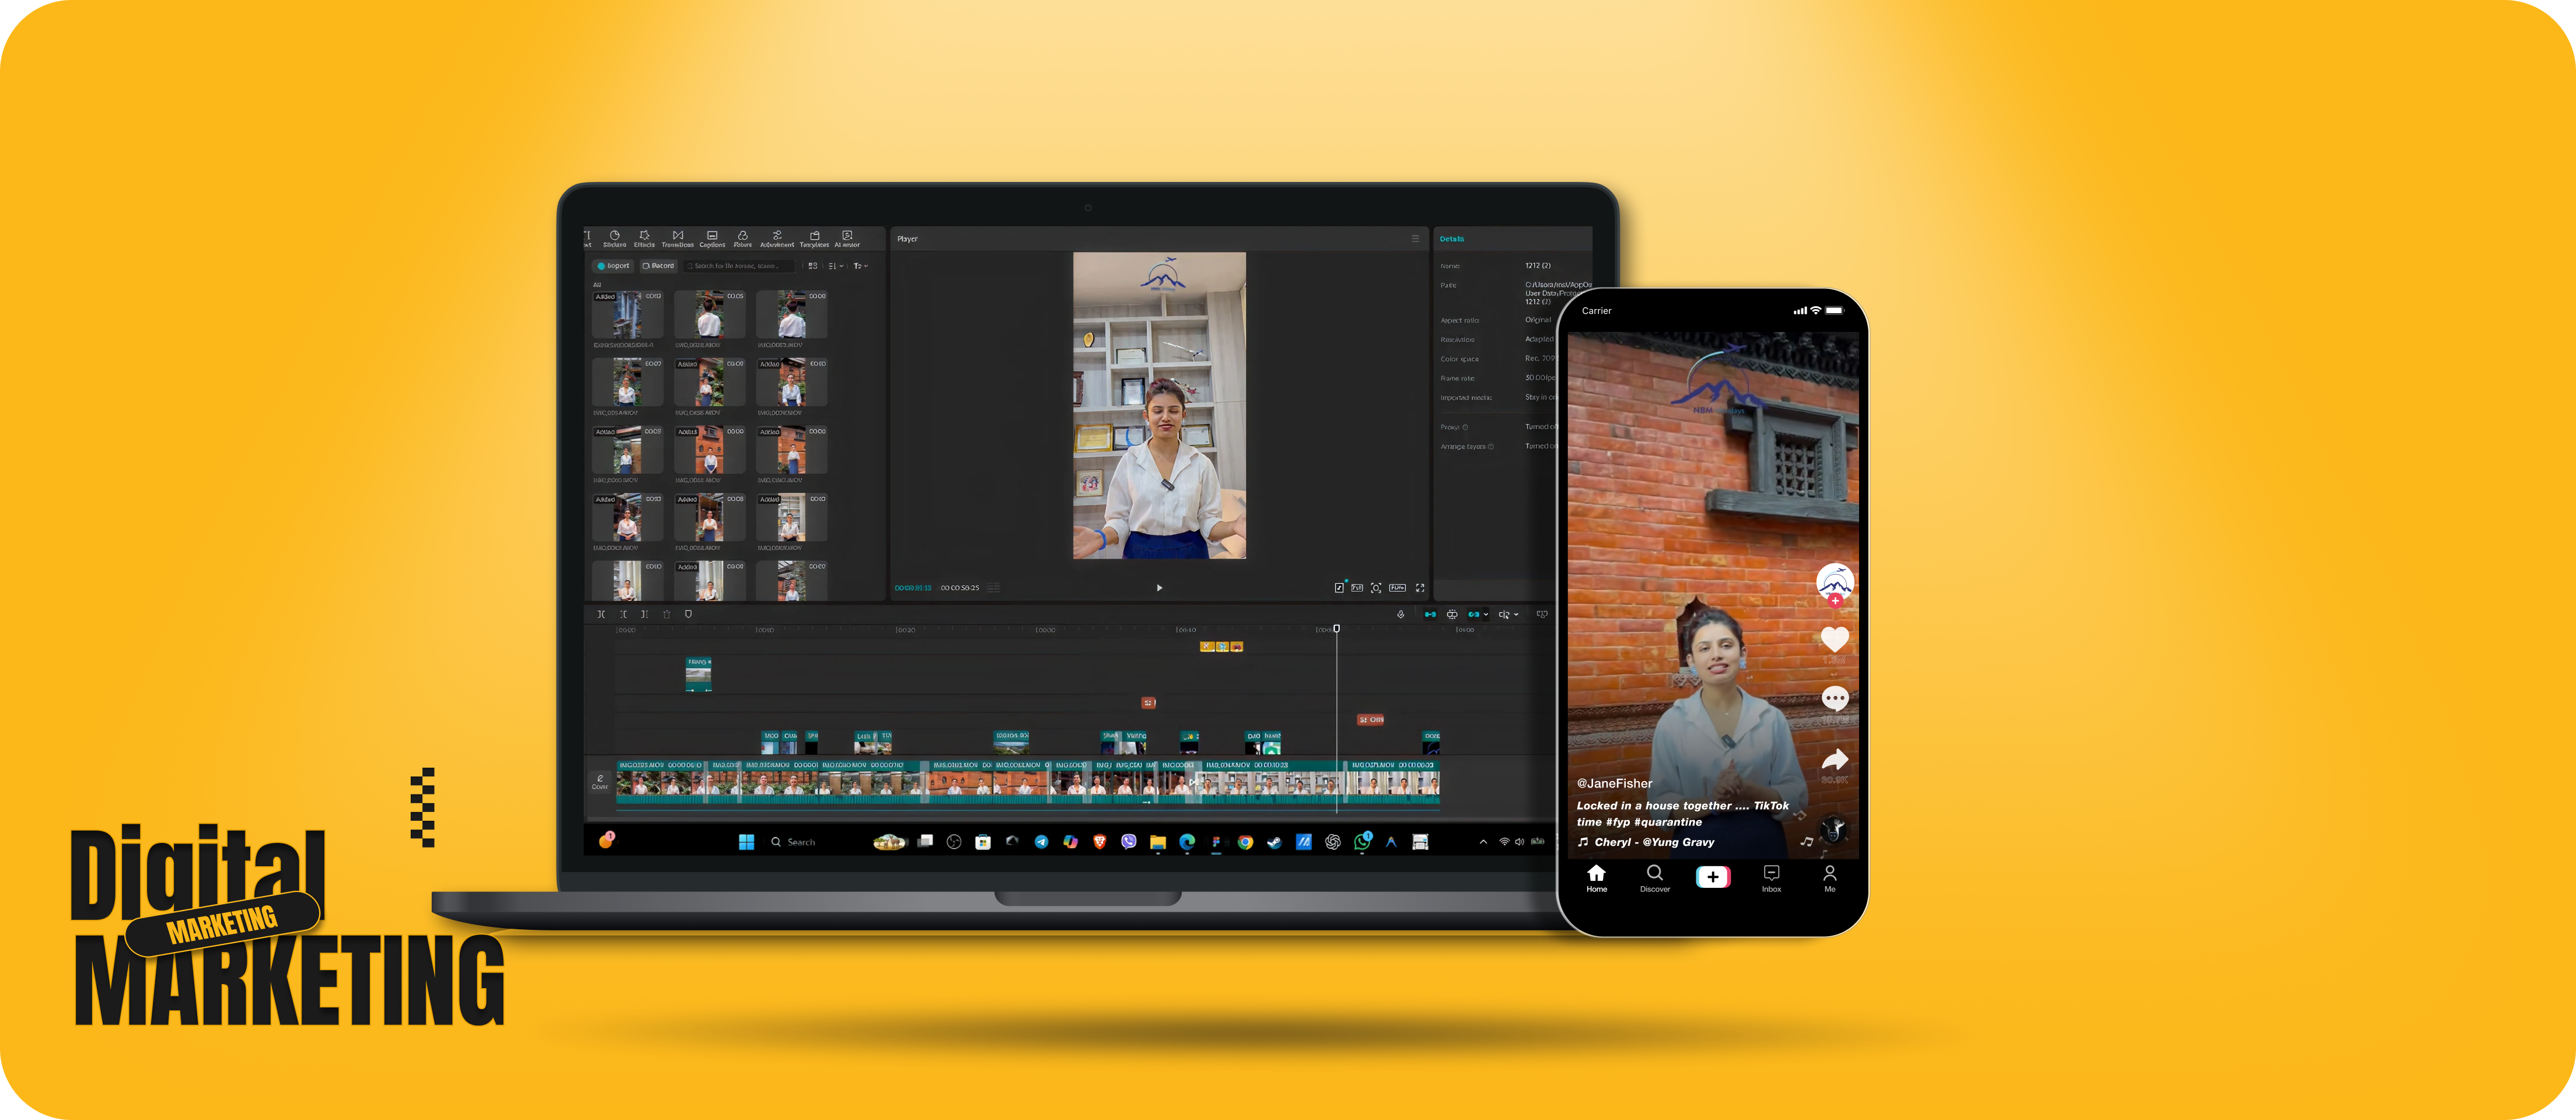Toggle clip linkage in timeline

coord(1474,614)
